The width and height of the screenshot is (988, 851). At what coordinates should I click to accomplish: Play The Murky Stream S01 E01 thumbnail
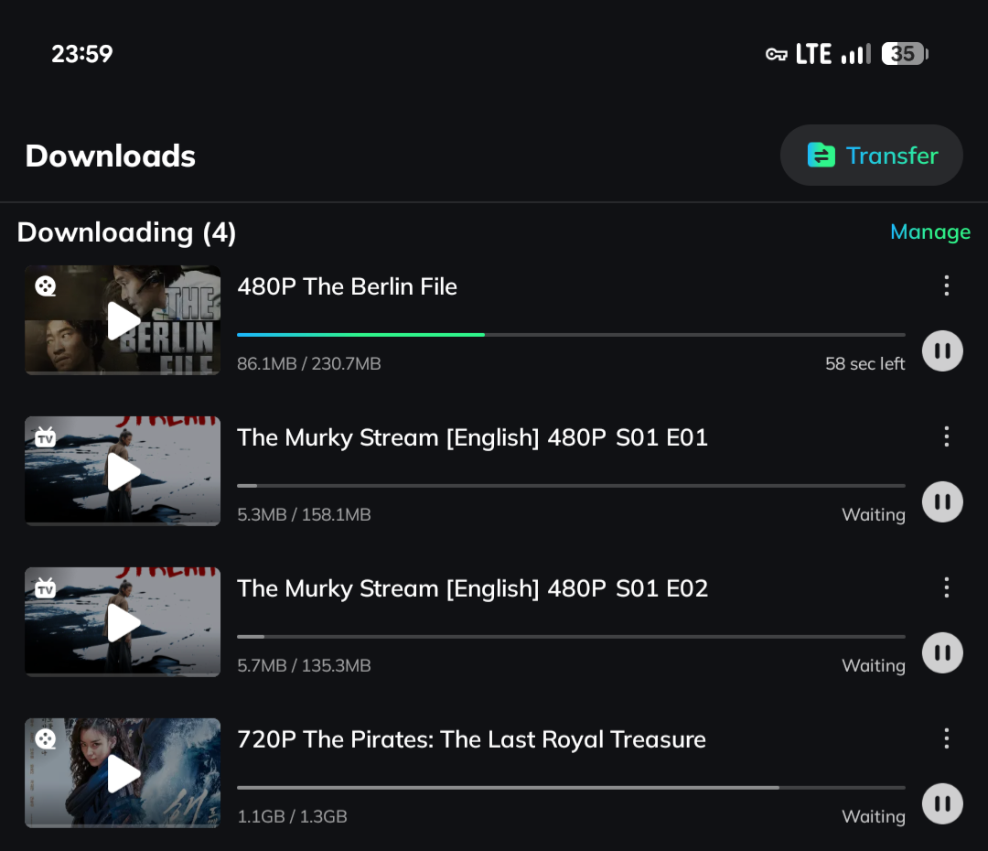point(123,471)
